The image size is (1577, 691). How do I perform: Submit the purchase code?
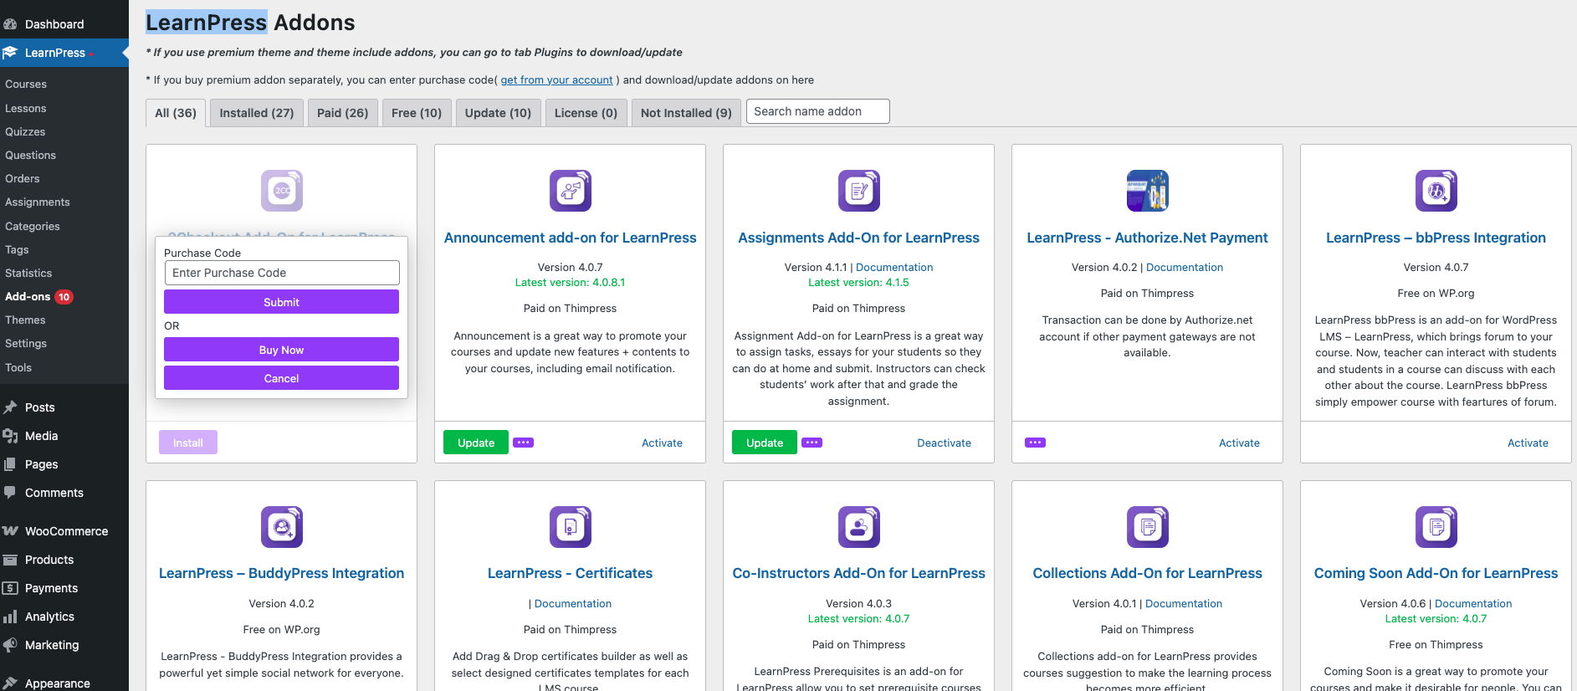(281, 302)
